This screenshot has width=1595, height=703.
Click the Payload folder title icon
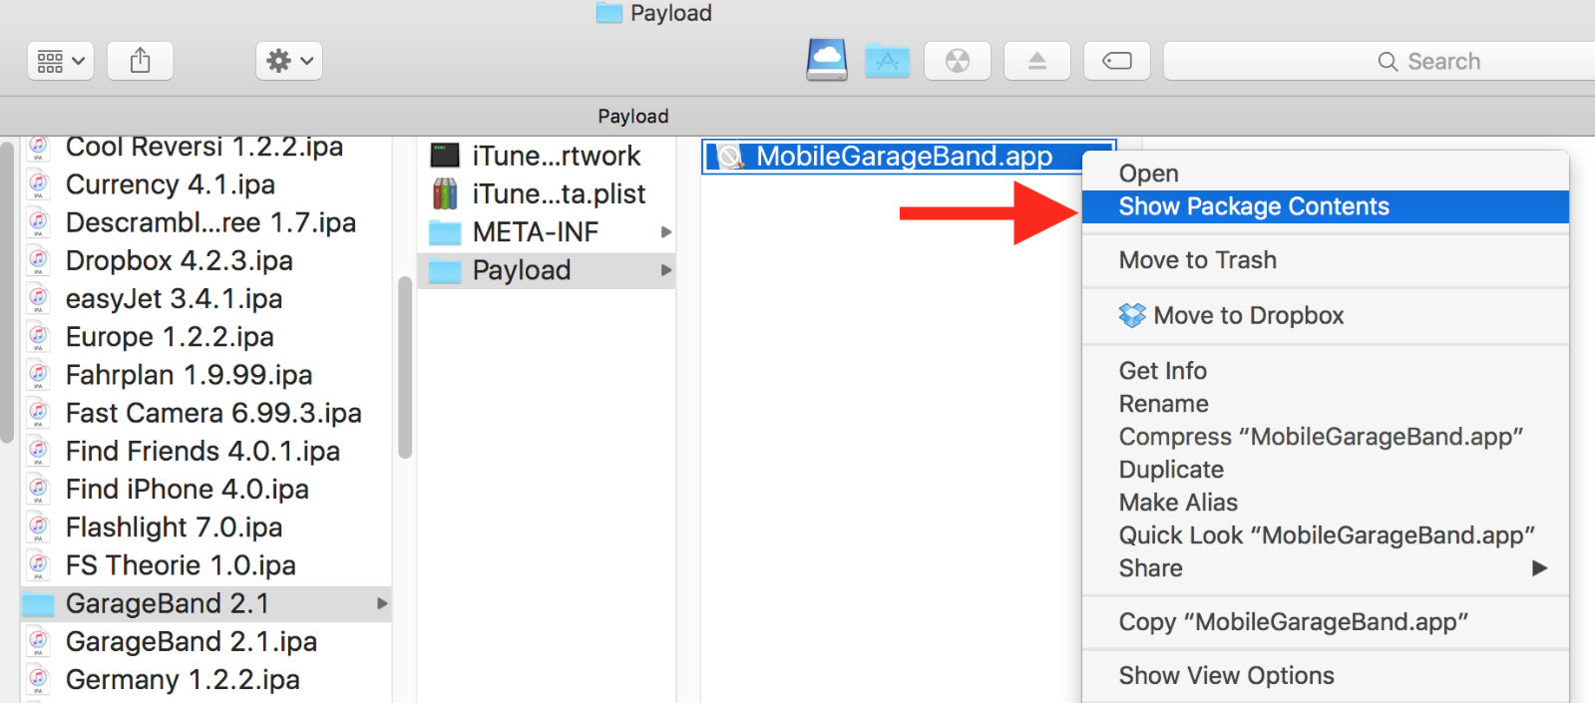point(609,12)
